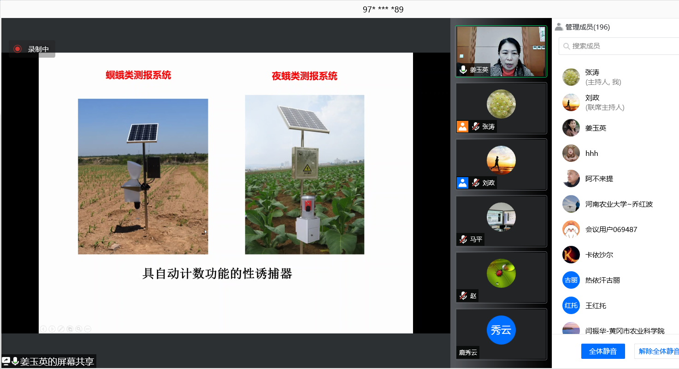
Task: Click 马平's avatar in video tile
Action: [x=501, y=217]
